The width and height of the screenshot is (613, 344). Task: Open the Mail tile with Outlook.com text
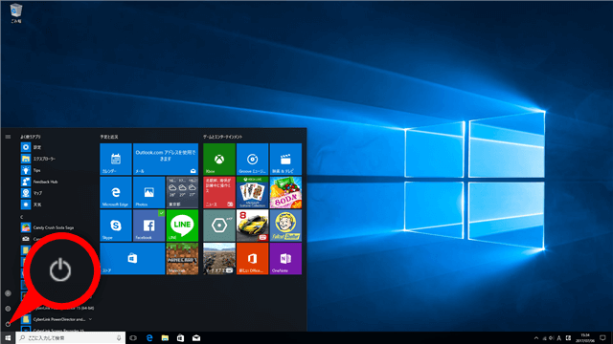click(x=166, y=160)
